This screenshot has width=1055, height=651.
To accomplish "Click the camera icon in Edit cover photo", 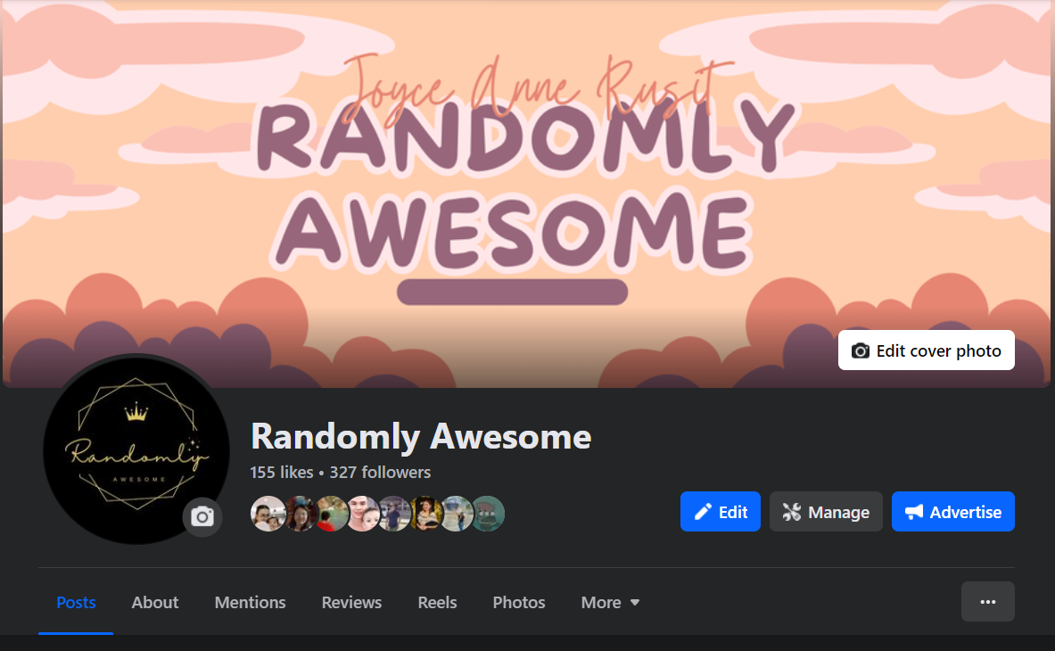I will [861, 350].
